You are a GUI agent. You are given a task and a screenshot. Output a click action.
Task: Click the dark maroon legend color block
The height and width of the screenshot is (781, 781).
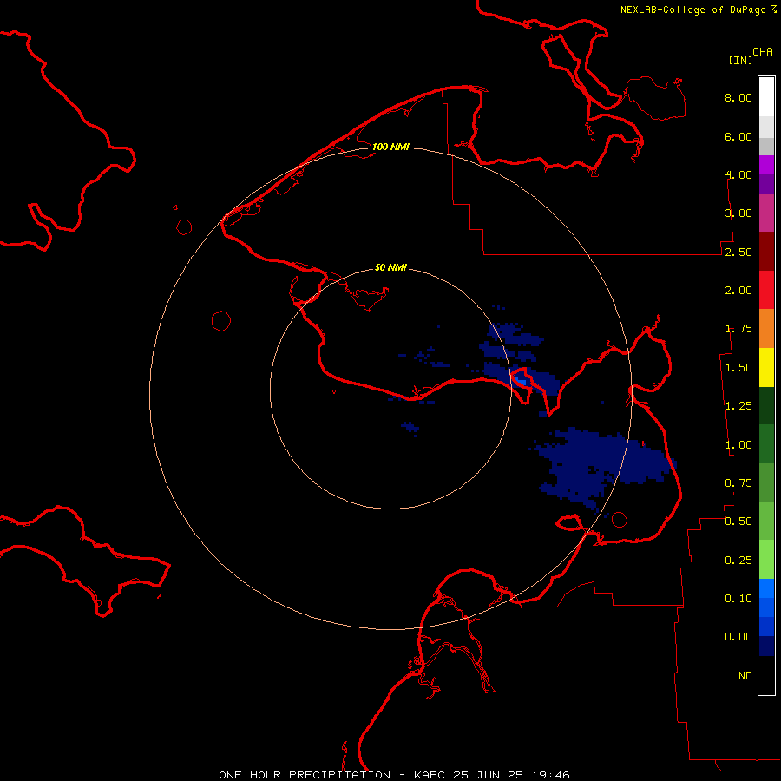point(766,252)
